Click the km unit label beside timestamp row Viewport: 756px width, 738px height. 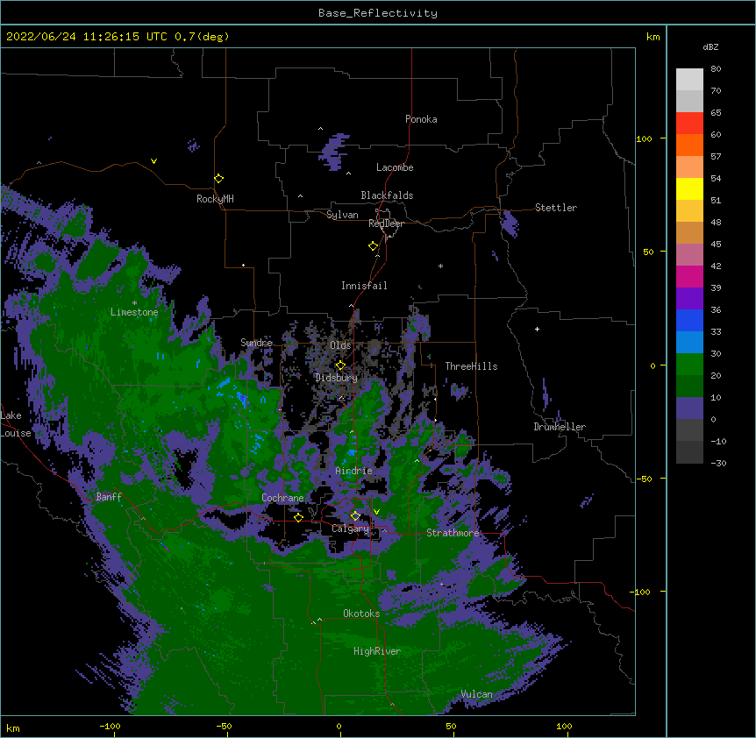tap(653, 37)
